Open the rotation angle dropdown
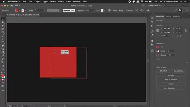Viewport: 190px width, 107px height. pos(169,36)
